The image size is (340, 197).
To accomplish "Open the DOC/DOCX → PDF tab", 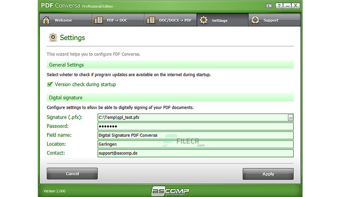I will tap(170, 20).
